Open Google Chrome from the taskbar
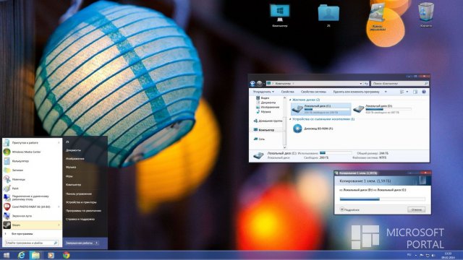The width and height of the screenshot is (463, 260). tap(66, 255)
